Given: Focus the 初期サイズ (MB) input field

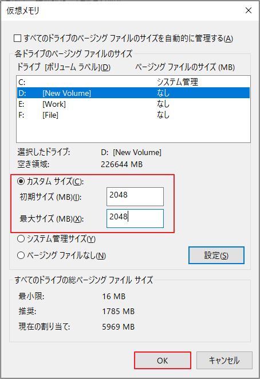Looking at the screenshot, I should [x=135, y=196].
